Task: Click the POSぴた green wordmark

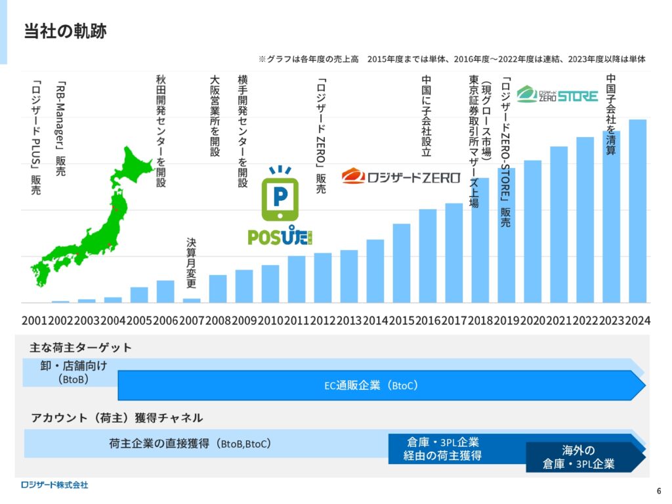Action: click(280, 236)
